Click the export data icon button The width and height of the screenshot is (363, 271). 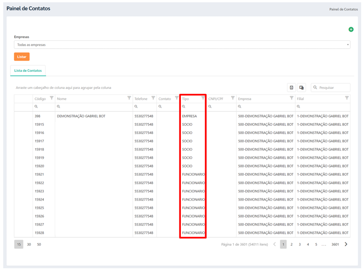point(292,87)
